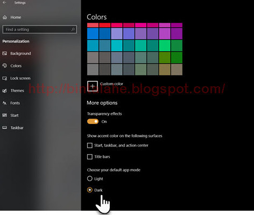254x215 pixels.
Task: Go back using the Settings back arrow
Action: coord(4,3)
